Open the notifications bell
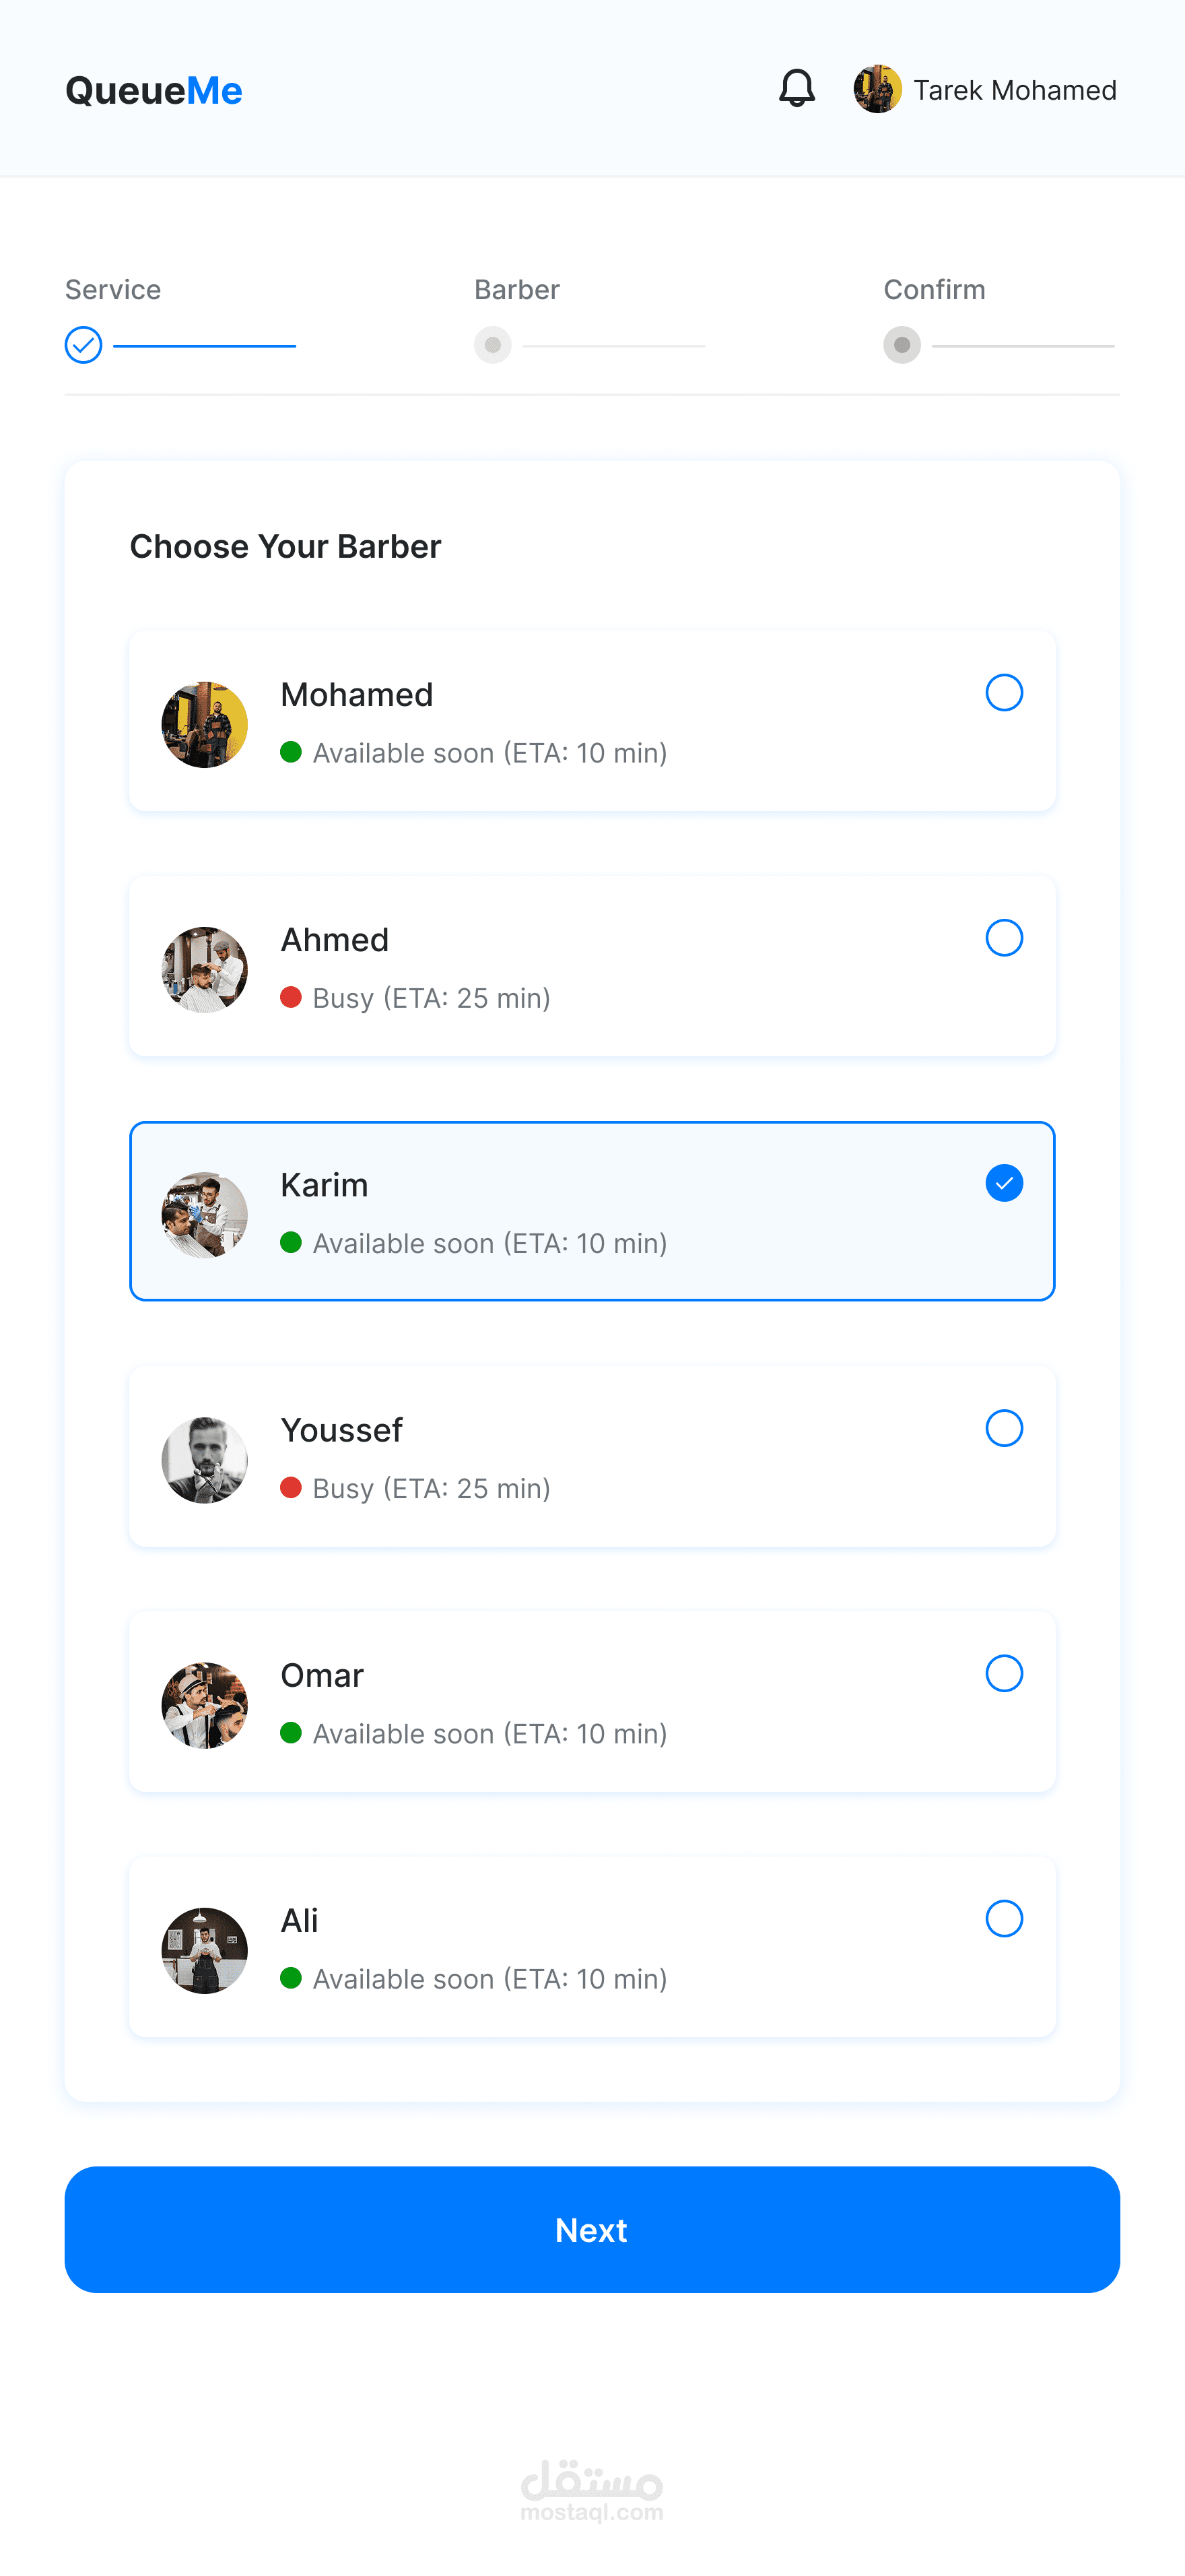Viewport: 1185px width, 2576px height. (x=797, y=89)
